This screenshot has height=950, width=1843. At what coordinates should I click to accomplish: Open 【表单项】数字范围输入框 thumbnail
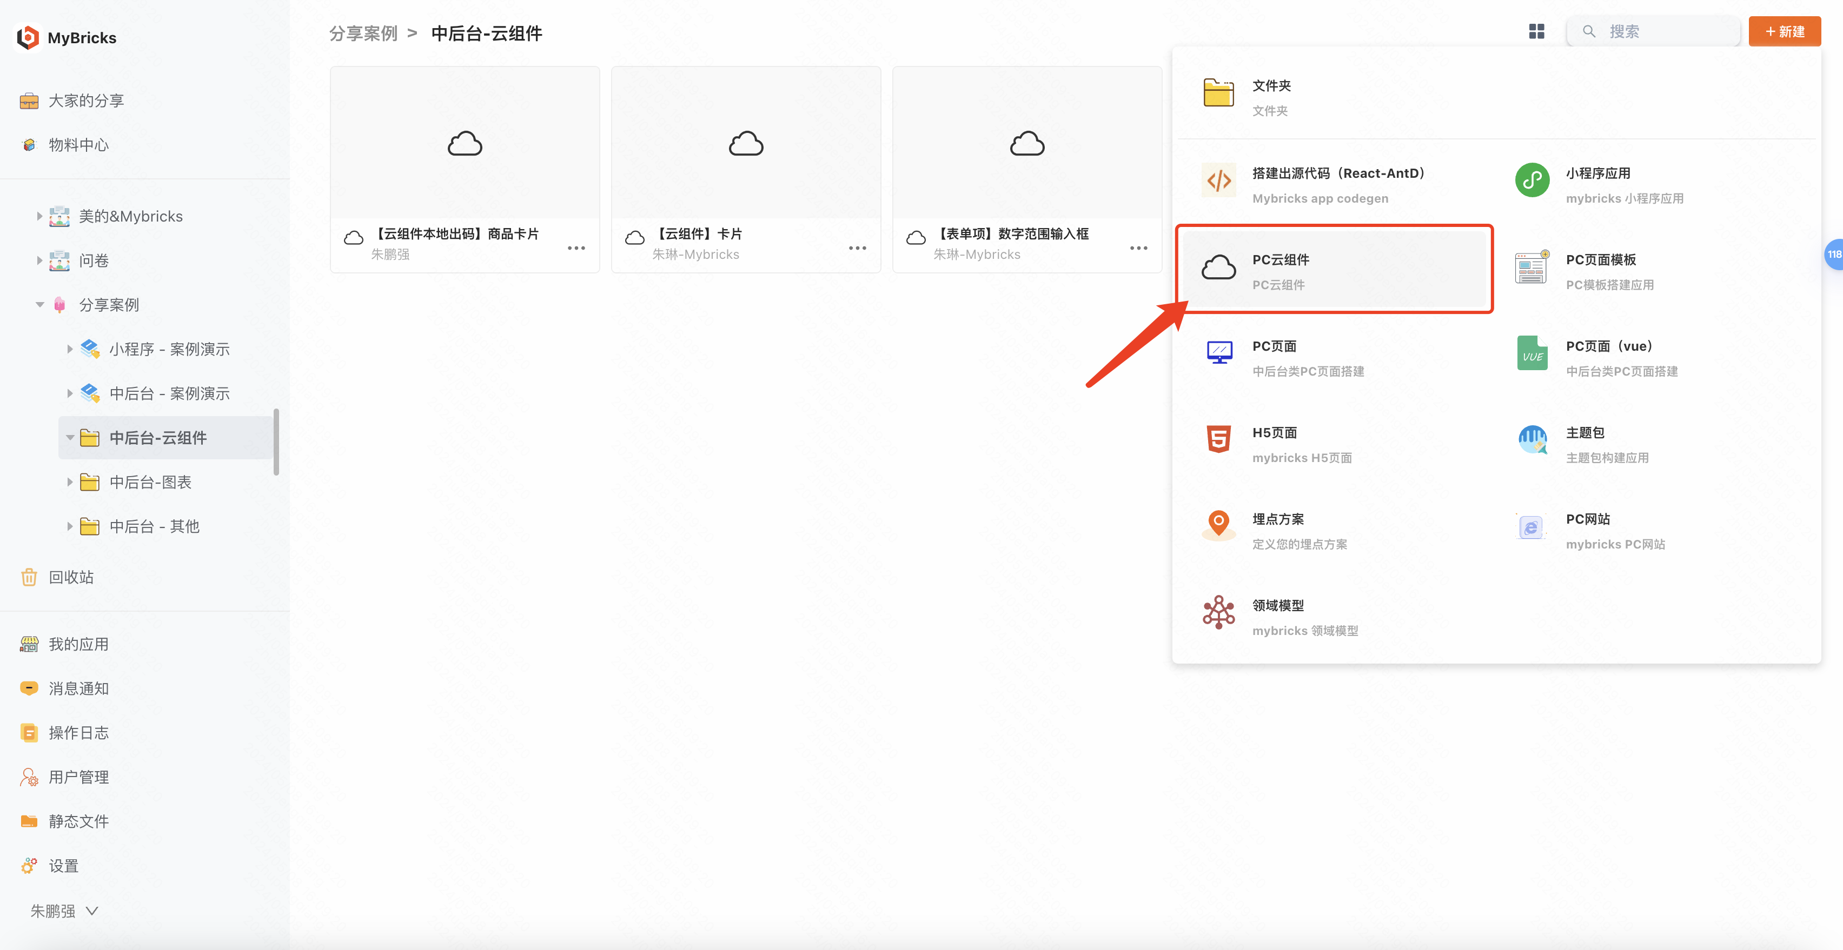pos(1027,143)
